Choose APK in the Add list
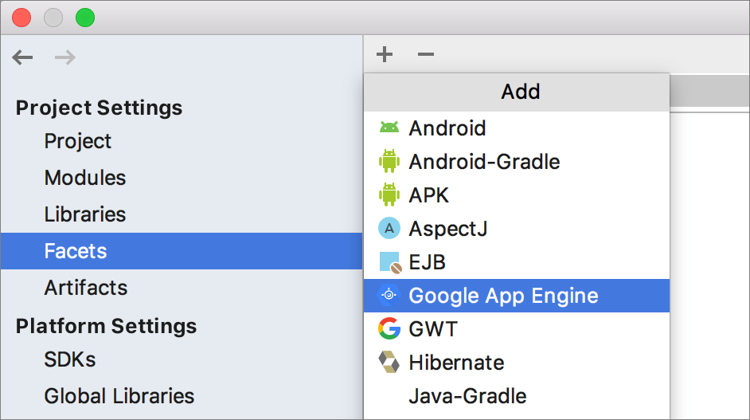The height and width of the screenshot is (420, 750). click(x=428, y=195)
